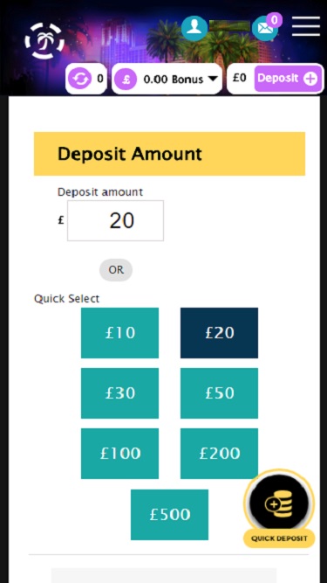Click the Deposit amount input field
327x583 pixels.
115,220
